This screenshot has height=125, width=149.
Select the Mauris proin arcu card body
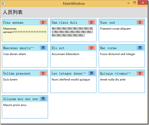[x=25, y=110]
